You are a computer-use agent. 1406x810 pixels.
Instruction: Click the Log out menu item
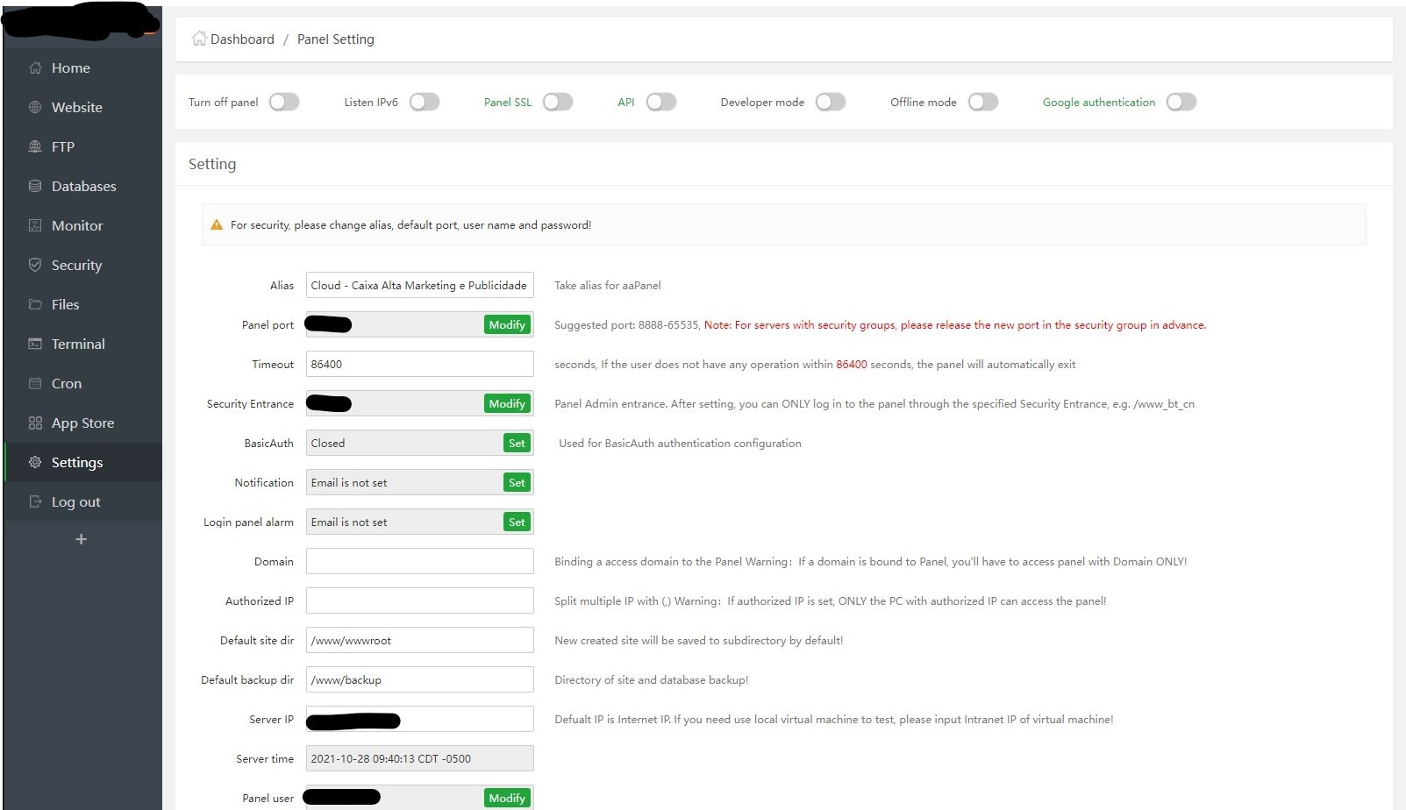click(x=83, y=501)
